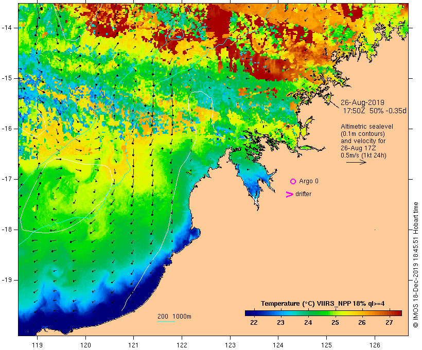Click the cyan 200 1000m contour line sample
Screen dimensions: 422x350
[x=166, y=321]
